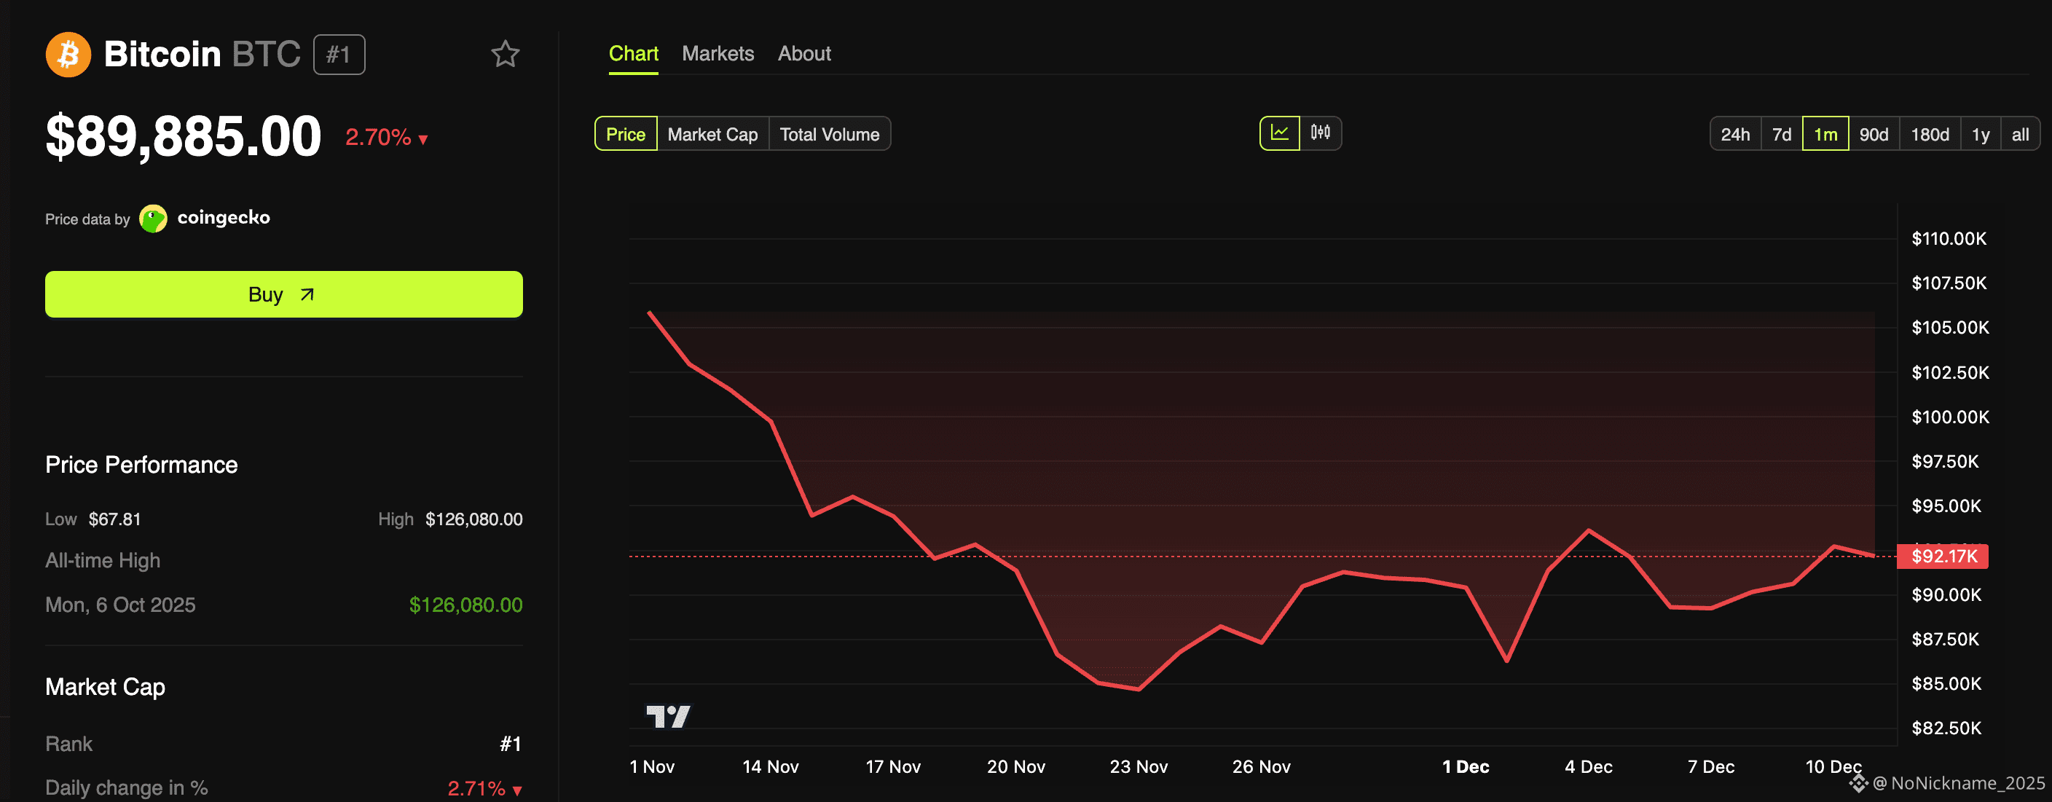Set chart range to 7d
The width and height of the screenshot is (2052, 802).
click(x=1781, y=134)
